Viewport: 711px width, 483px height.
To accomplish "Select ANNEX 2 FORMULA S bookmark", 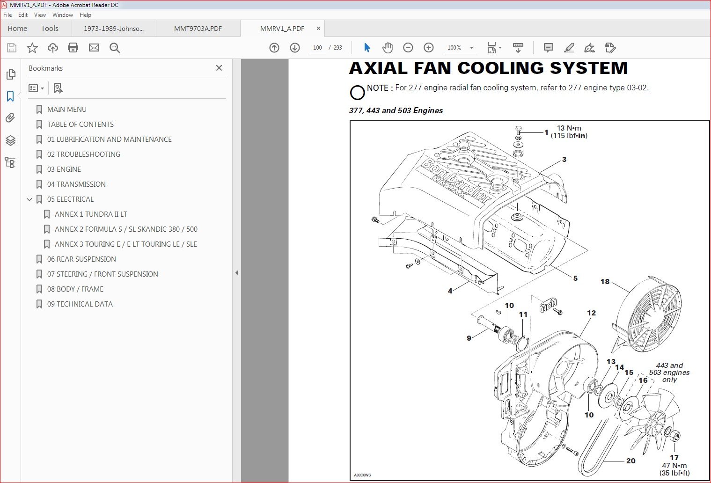I will 126,229.
